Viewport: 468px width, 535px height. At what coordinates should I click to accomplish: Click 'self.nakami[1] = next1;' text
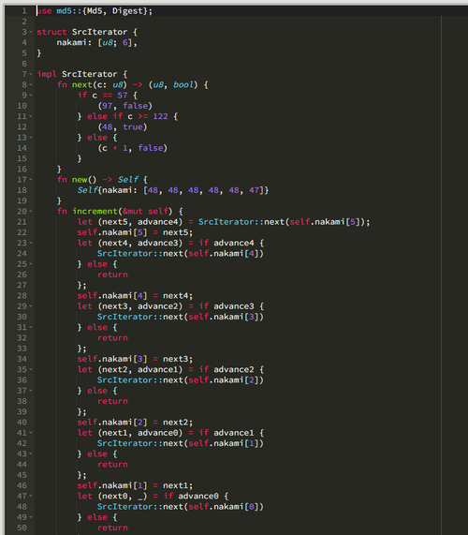(135, 485)
